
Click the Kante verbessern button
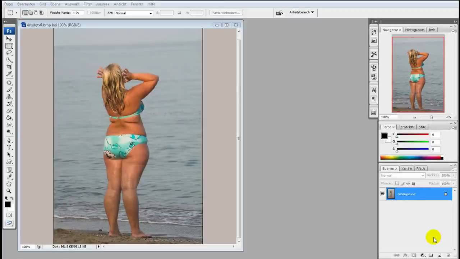tap(226, 13)
